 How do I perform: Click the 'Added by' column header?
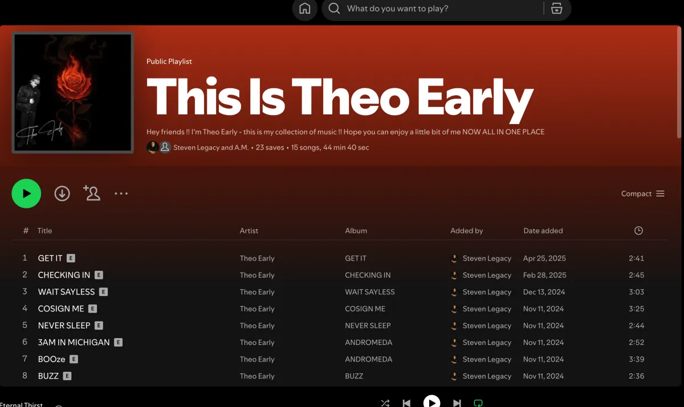click(x=467, y=231)
